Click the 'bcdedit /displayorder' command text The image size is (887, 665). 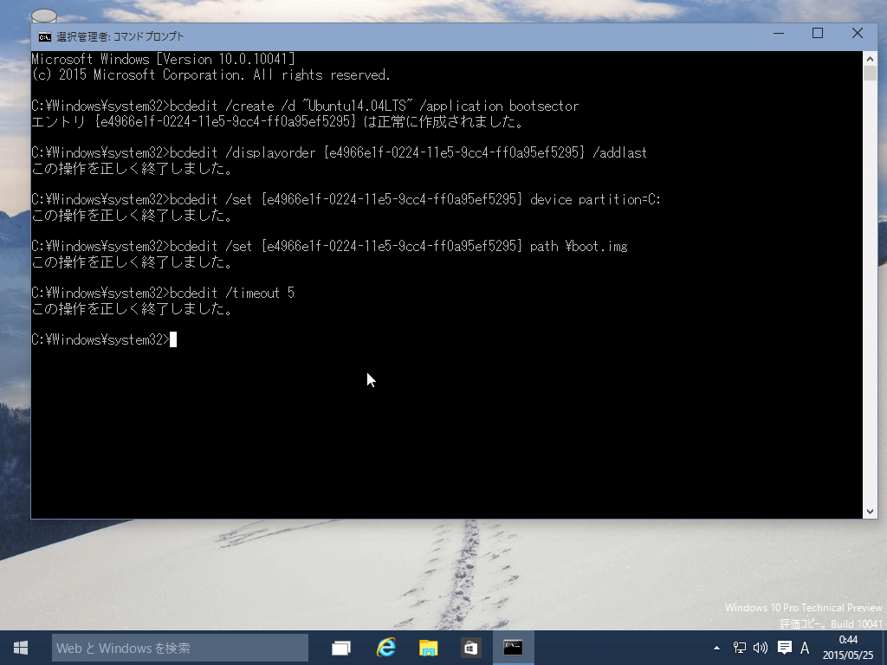click(243, 152)
